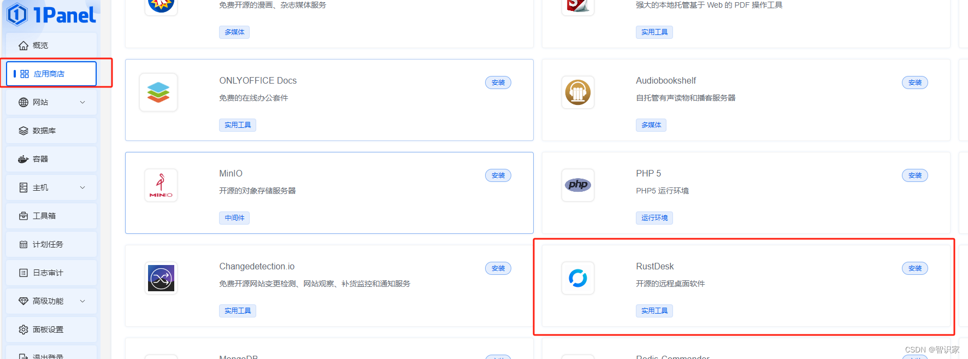Screen dimensions: 968x359
Task: Open 工具箱 in the sidebar
Action: coord(51,216)
